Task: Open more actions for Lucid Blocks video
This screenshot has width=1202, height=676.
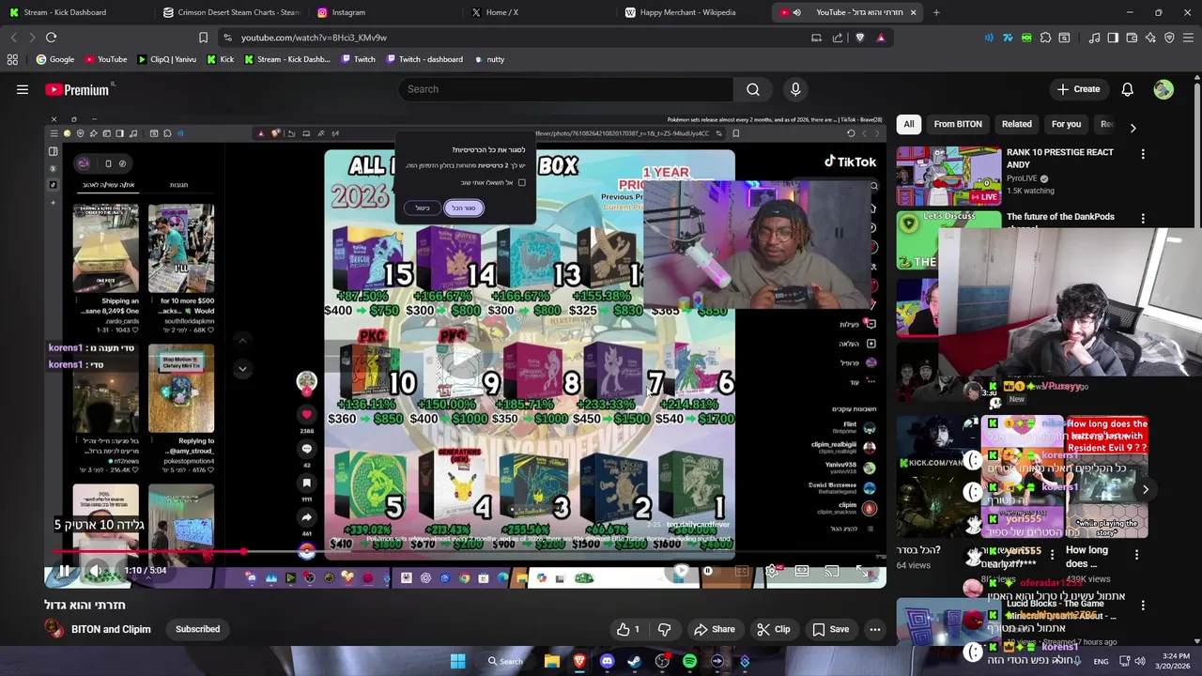Action: tap(1143, 606)
